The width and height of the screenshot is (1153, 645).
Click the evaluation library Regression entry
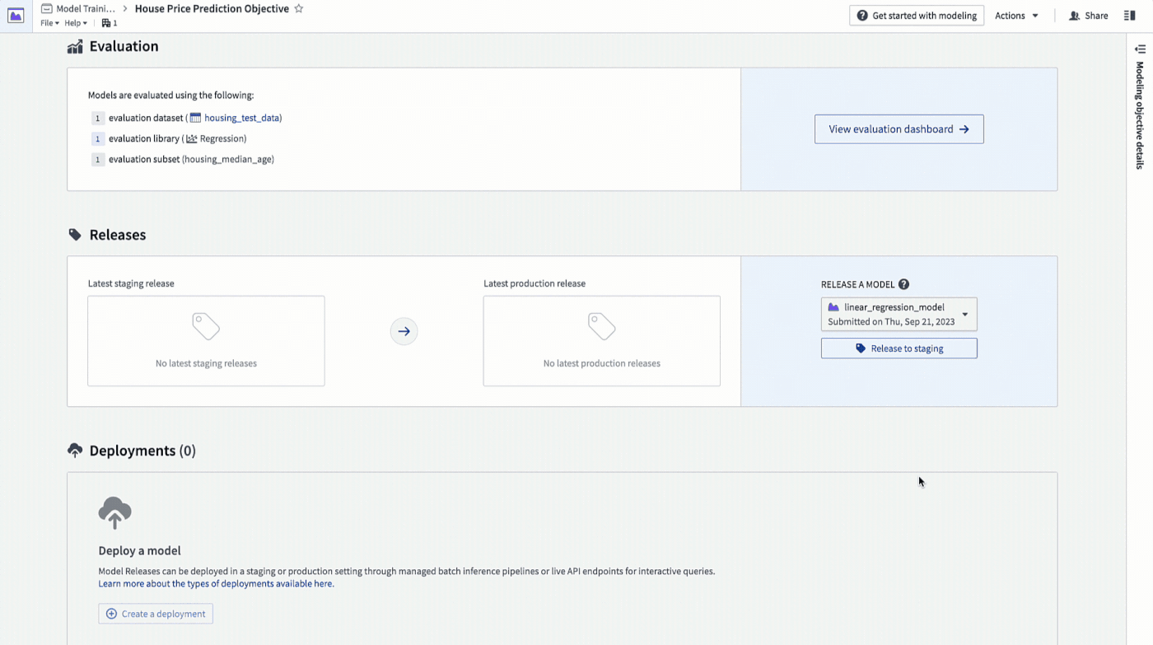216,138
